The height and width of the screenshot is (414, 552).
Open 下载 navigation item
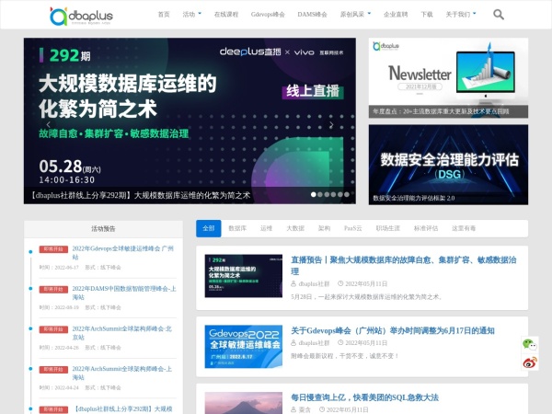427,15
